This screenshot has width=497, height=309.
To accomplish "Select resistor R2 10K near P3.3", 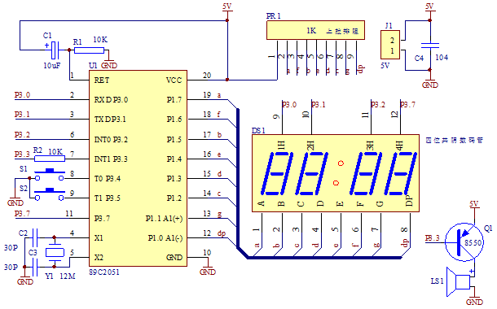I will (x=50, y=159).
